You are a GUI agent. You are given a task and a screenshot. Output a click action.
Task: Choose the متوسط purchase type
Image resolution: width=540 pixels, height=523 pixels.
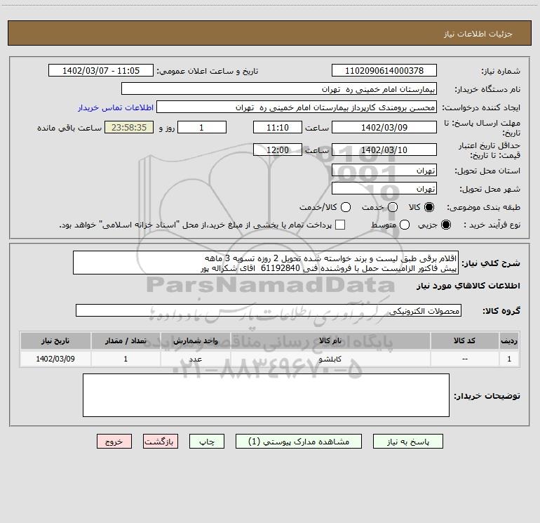pyautogui.click(x=405, y=225)
